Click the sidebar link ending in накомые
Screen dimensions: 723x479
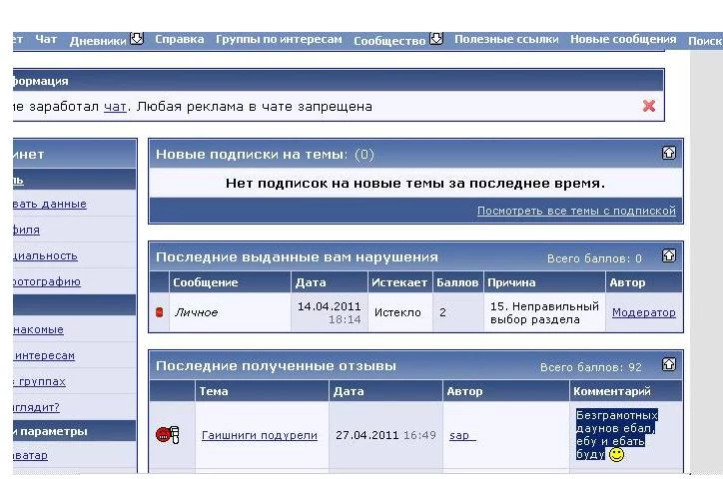[38, 329]
